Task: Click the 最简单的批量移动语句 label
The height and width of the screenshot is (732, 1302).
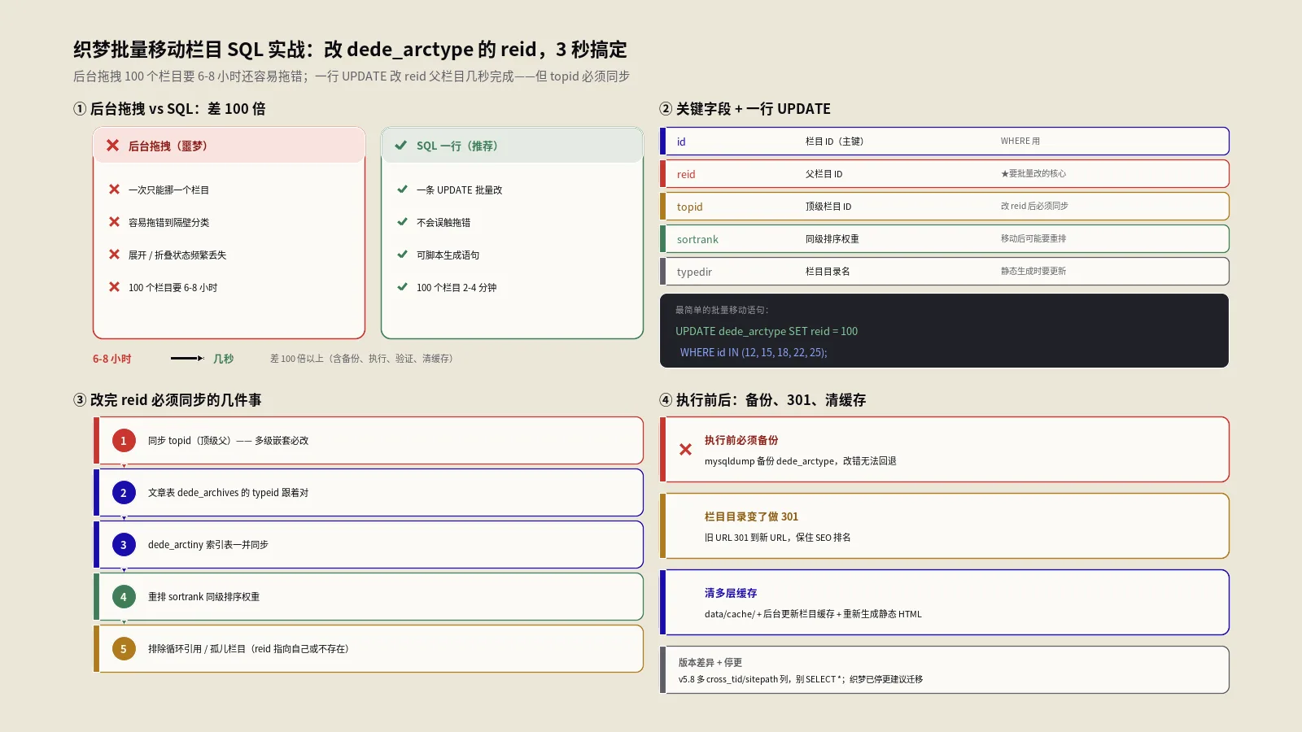Action: (x=722, y=310)
